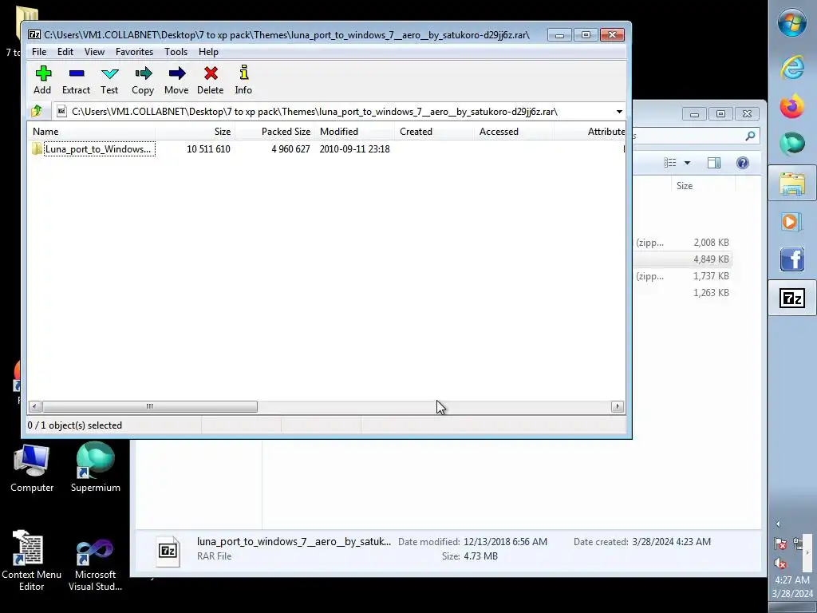The height and width of the screenshot is (613, 817).
Task: Click the Extract toolbar icon
Action: tap(76, 80)
